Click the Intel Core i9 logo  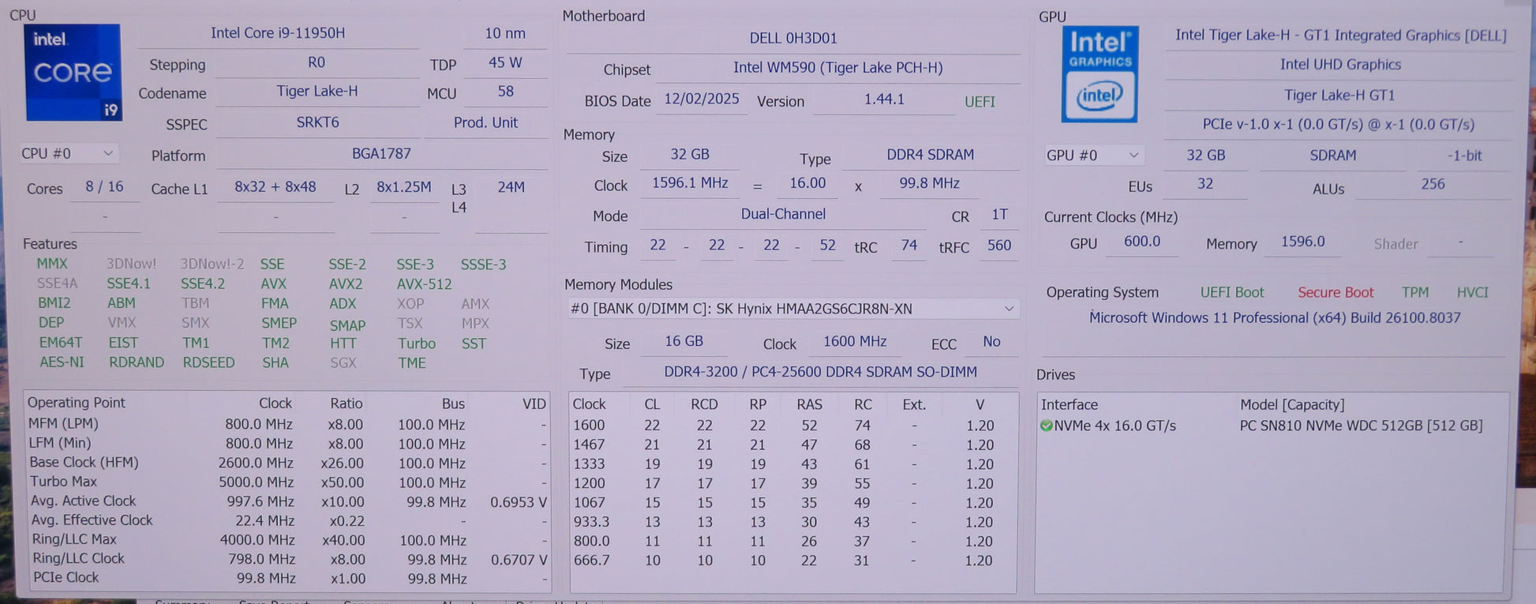click(73, 72)
